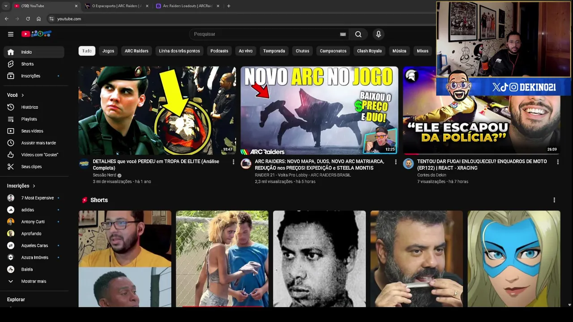The width and height of the screenshot is (573, 322).
Task: Expand Mostrar mais subscriptions
Action: point(34,281)
